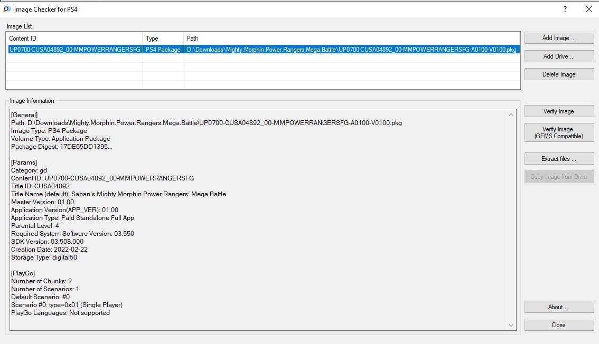Screen dimensions: 599x344
Task: Click the Default Scenario: #0 line
Action: click(40, 297)
